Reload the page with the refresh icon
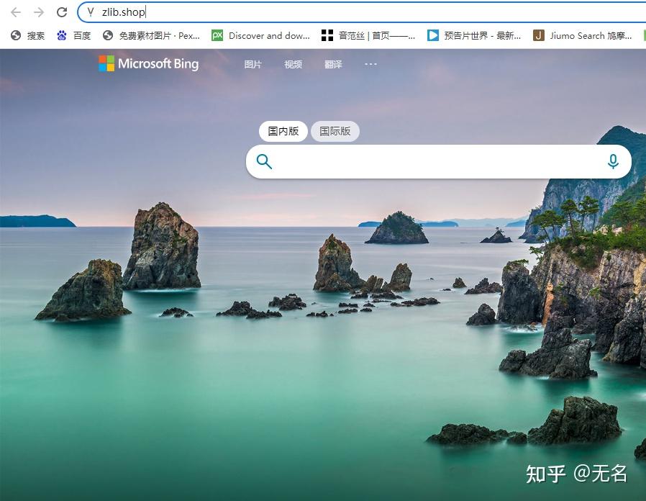Viewport: 646px width, 501px height. coord(60,12)
